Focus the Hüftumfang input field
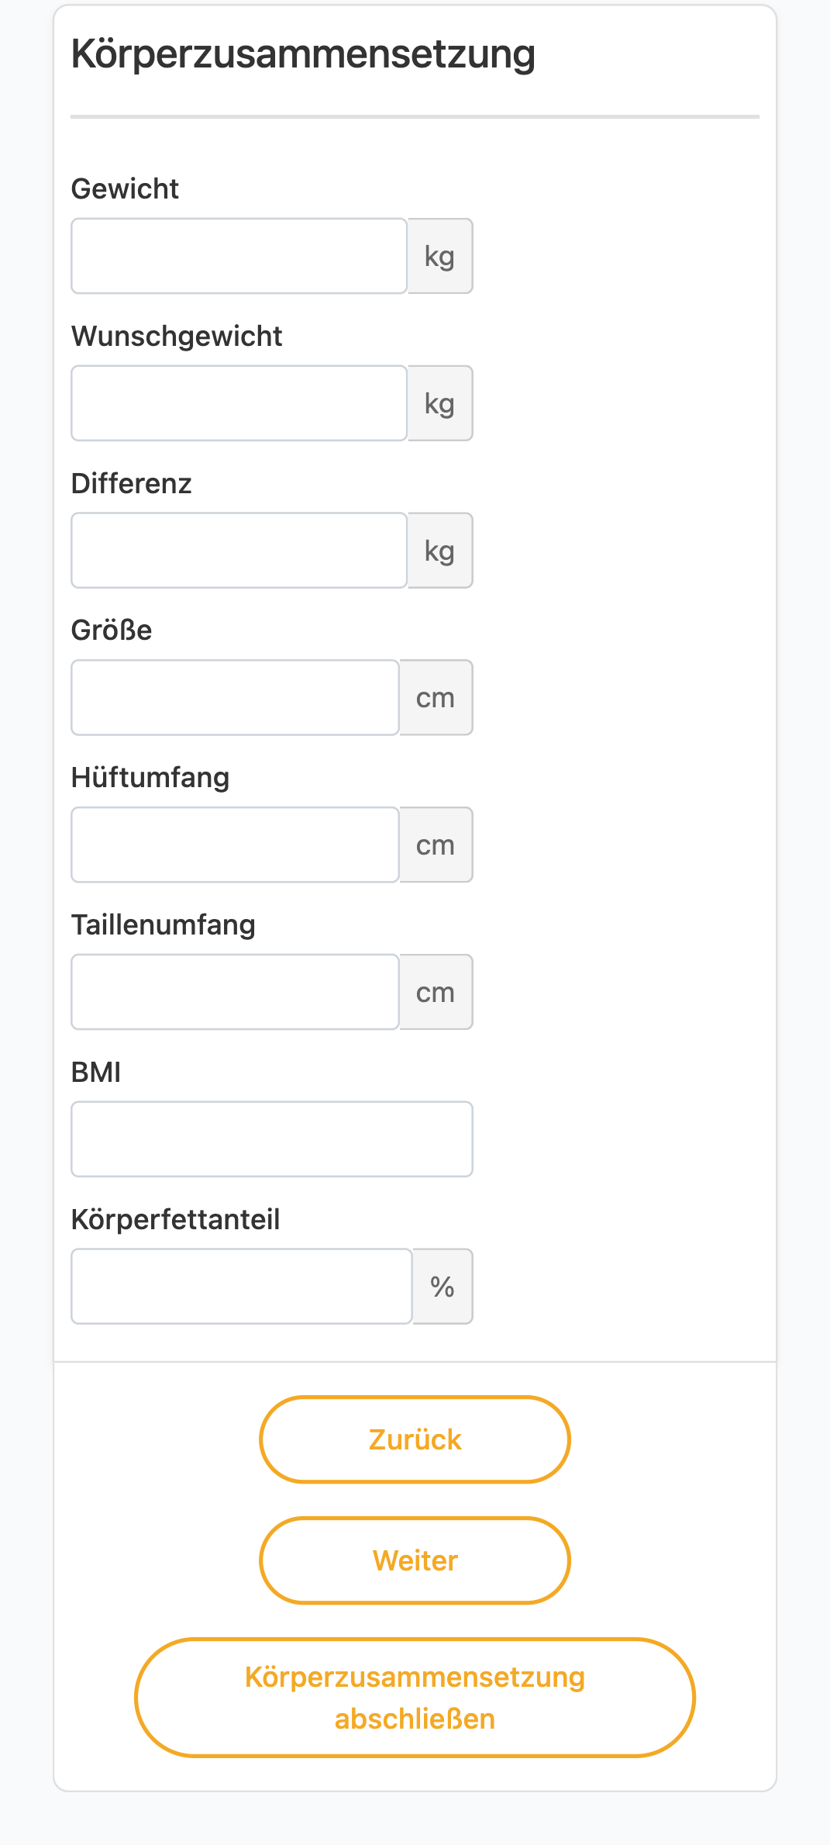Screen dimensions: 830x1845 click(235, 845)
